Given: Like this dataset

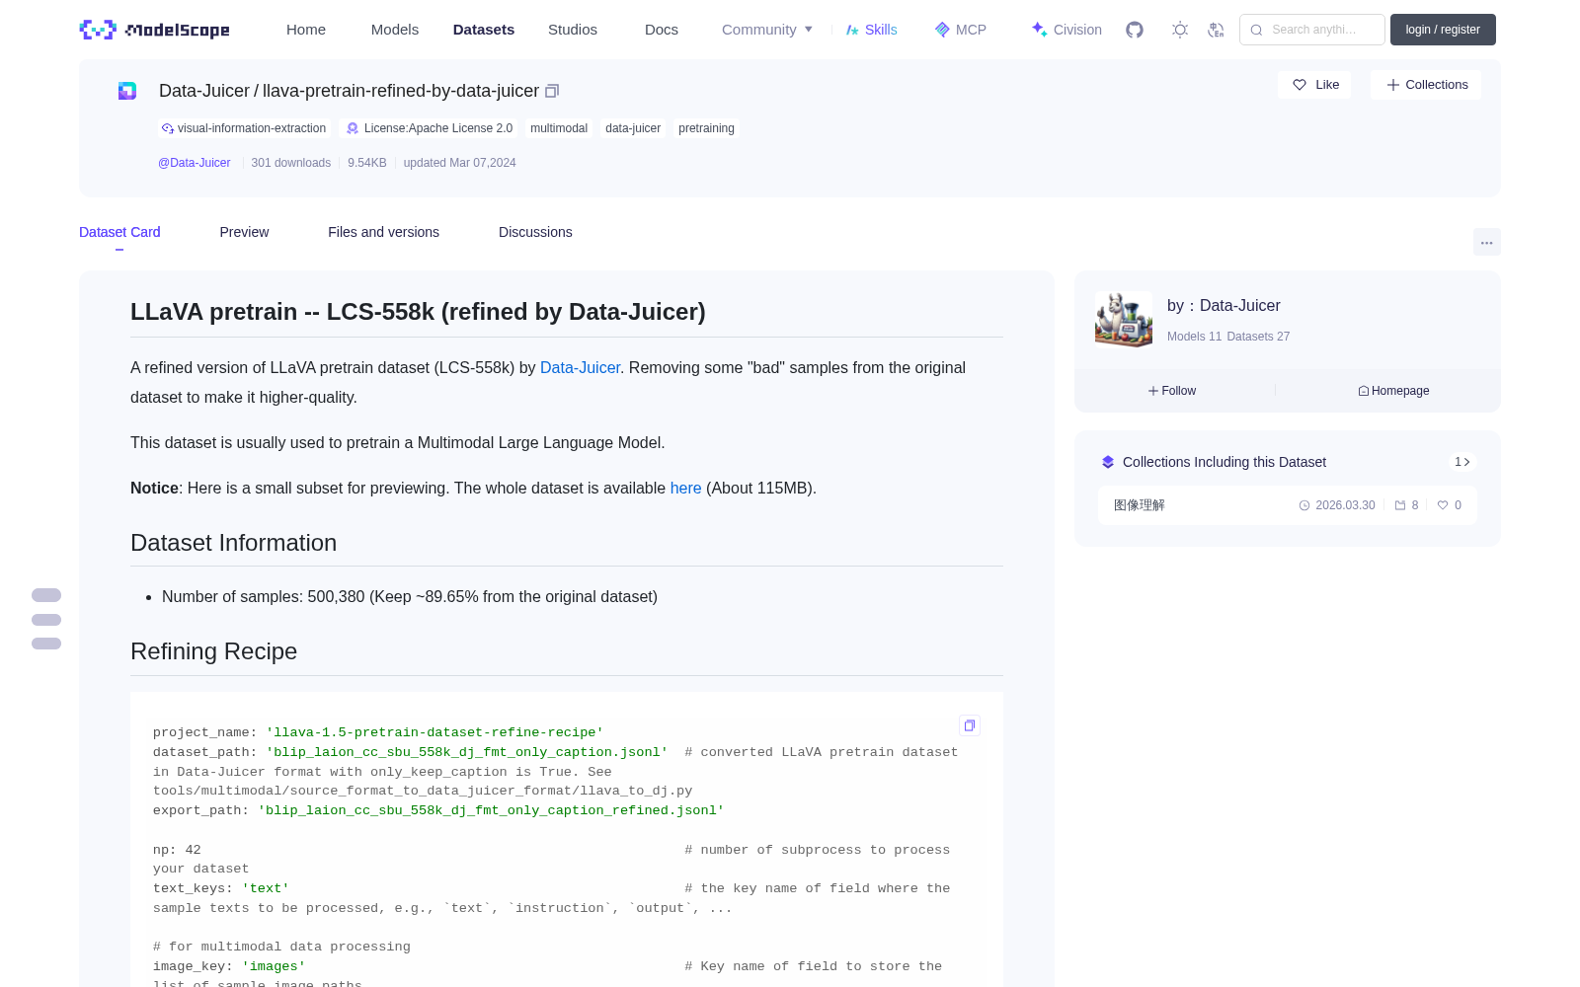Looking at the screenshot, I should click(1314, 85).
